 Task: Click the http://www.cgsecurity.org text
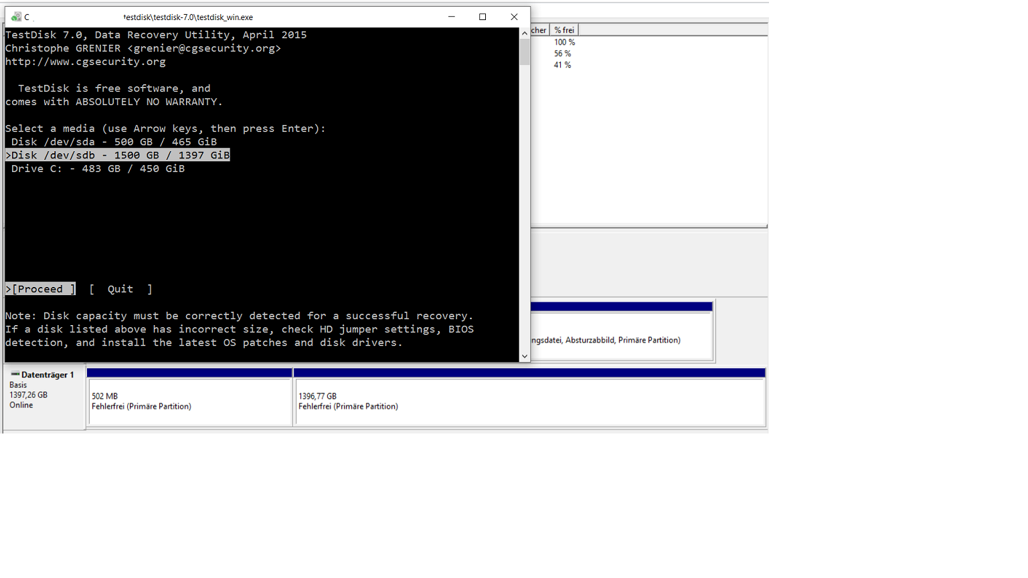[86, 62]
